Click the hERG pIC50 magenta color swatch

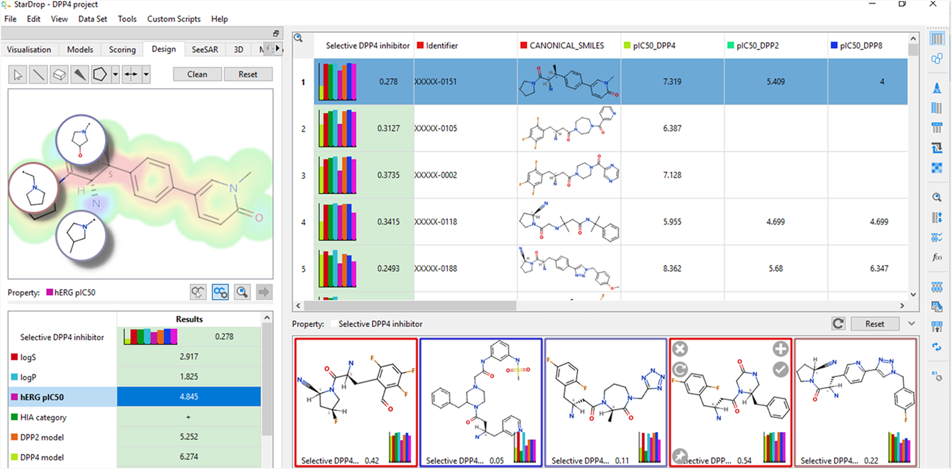pyautogui.click(x=50, y=292)
